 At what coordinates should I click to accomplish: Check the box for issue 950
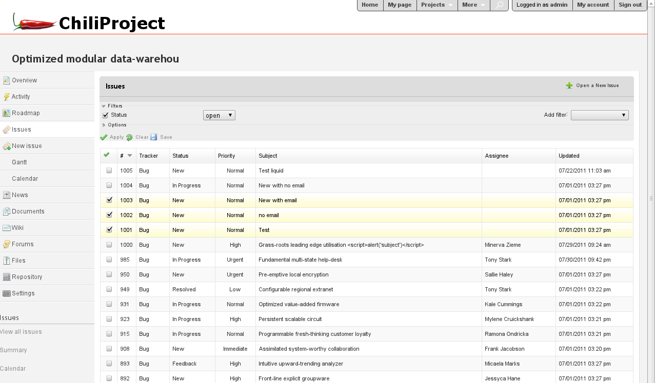[109, 274]
